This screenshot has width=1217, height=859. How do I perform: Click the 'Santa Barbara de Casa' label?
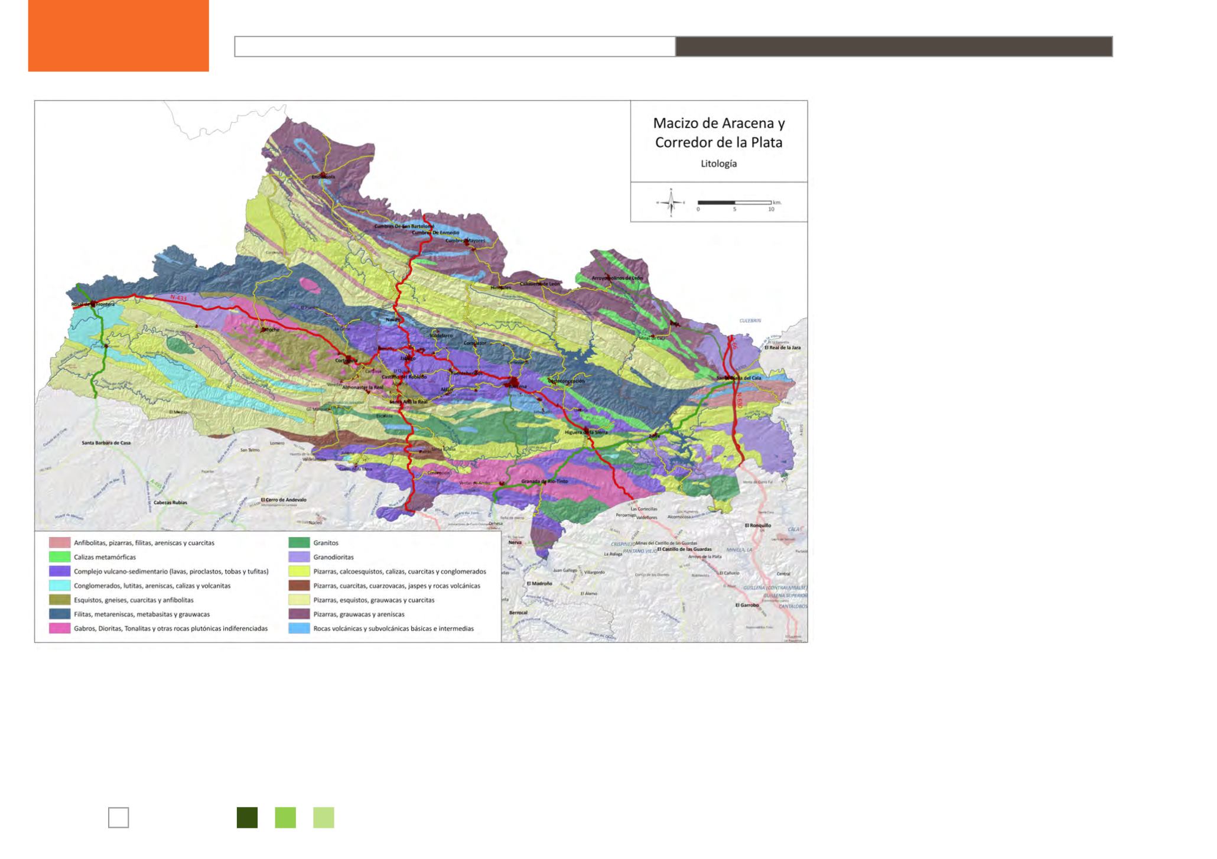click(x=106, y=442)
